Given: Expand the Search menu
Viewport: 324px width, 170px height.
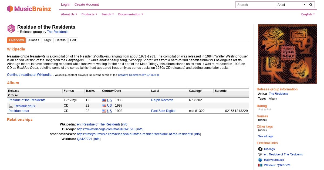Looking at the screenshot, I should coord(108,14).
